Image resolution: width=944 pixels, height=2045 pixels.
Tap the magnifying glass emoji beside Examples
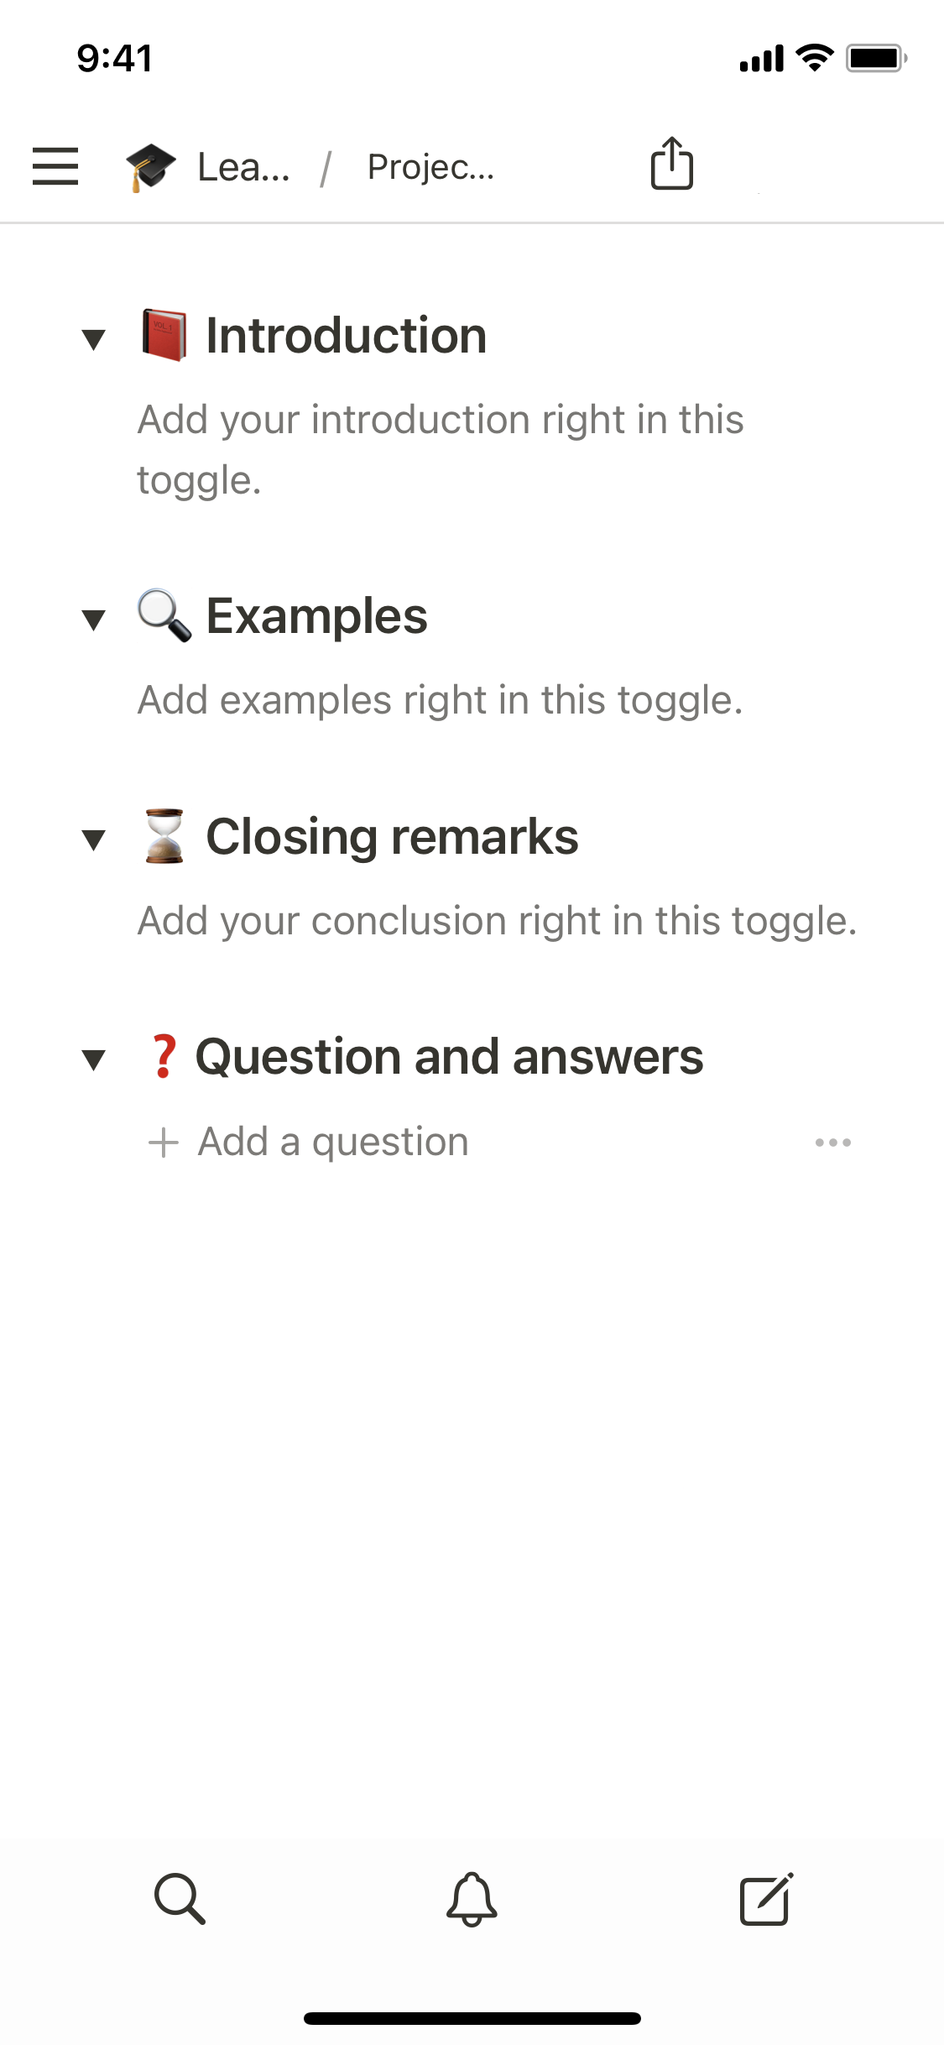[164, 616]
